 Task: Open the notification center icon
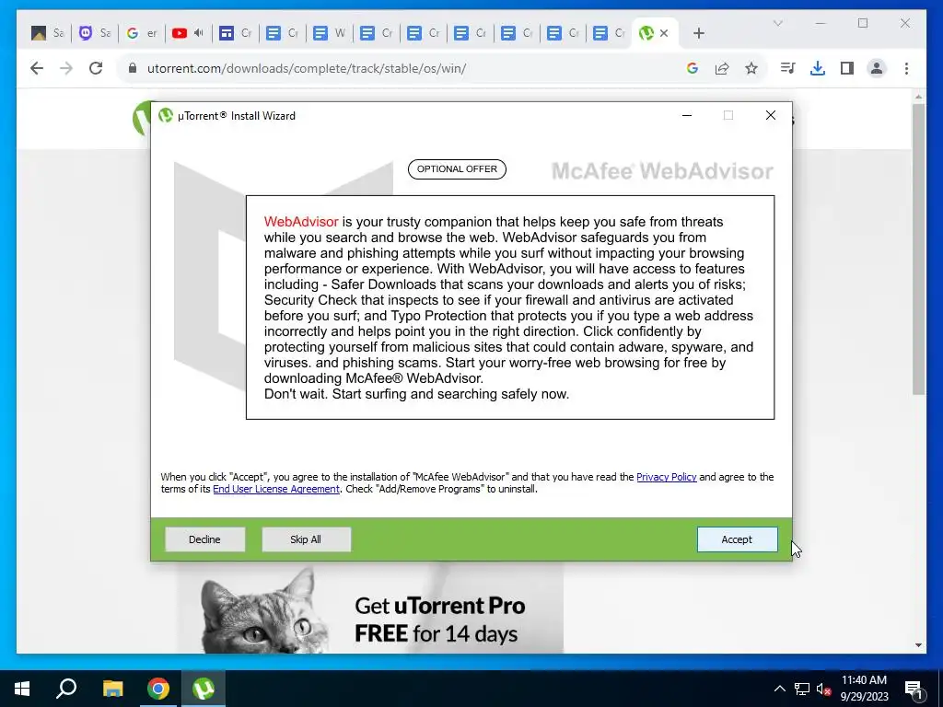pyautogui.click(x=914, y=689)
